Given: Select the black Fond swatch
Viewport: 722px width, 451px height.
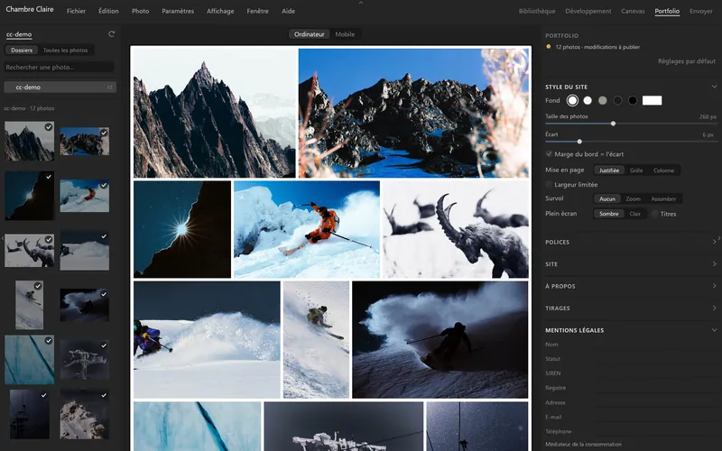Looking at the screenshot, I should [633, 100].
